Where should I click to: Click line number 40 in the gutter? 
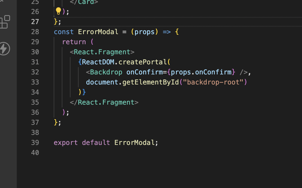[35, 152]
